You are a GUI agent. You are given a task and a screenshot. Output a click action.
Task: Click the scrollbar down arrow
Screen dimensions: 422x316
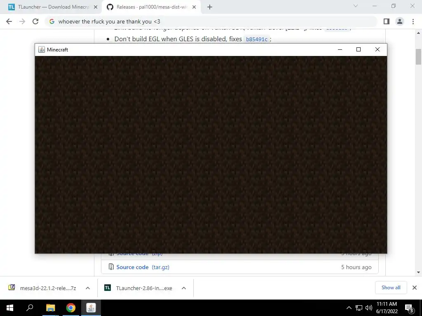[418, 272]
